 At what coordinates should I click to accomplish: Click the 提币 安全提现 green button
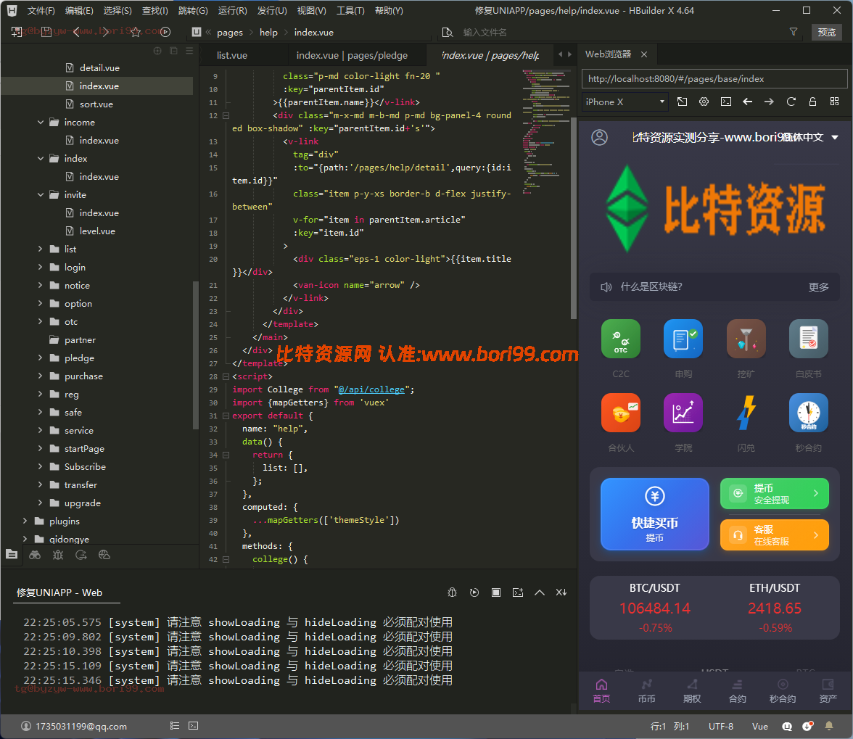pos(774,493)
